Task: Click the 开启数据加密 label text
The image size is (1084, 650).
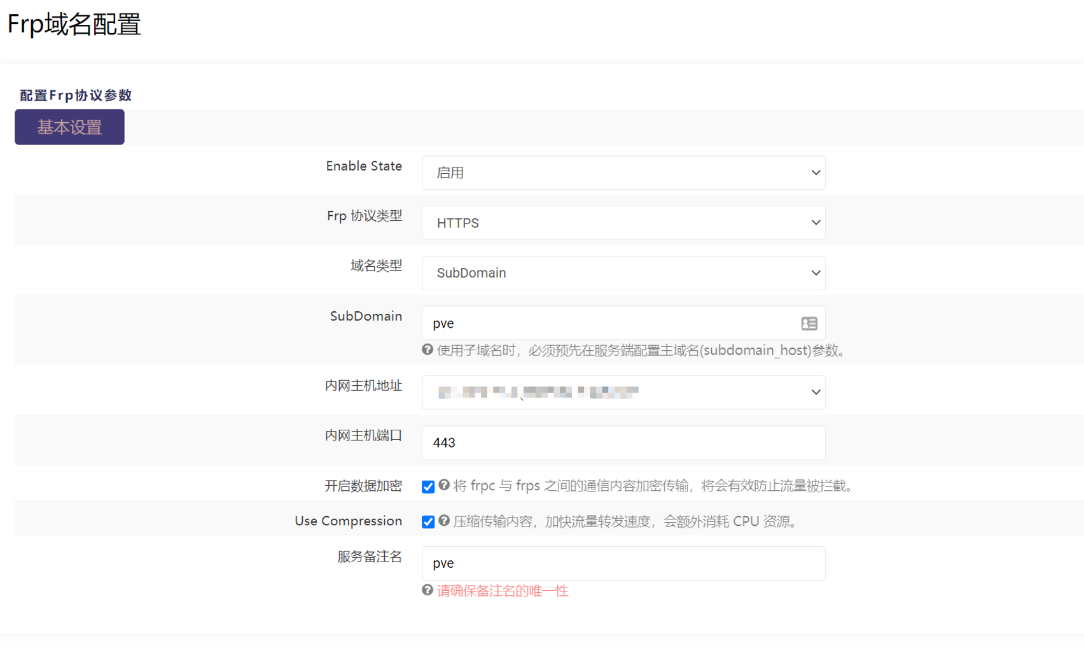Action: pyautogui.click(x=363, y=486)
